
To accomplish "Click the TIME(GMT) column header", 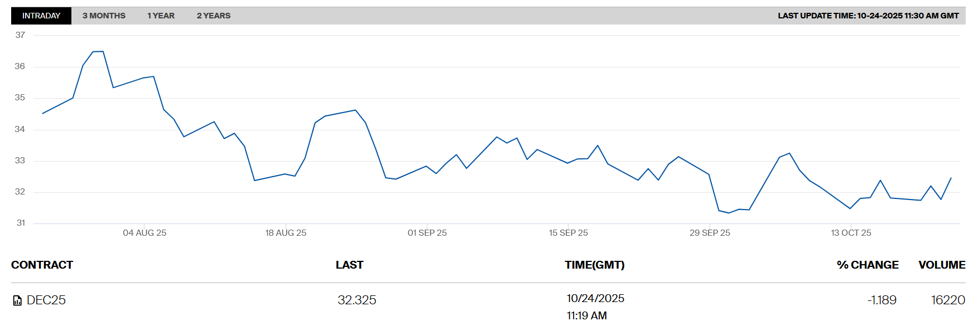I will (594, 265).
